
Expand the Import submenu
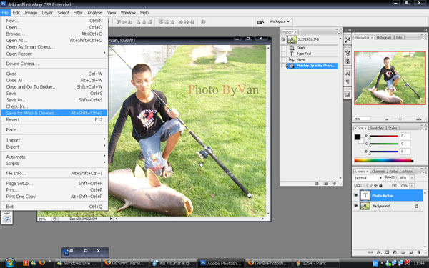click(54, 140)
